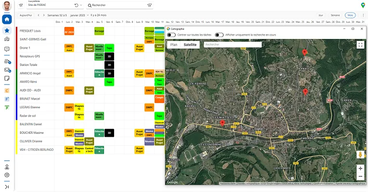Open Control tech task for CITROËN BERLINGO

(x=89, y=150)
